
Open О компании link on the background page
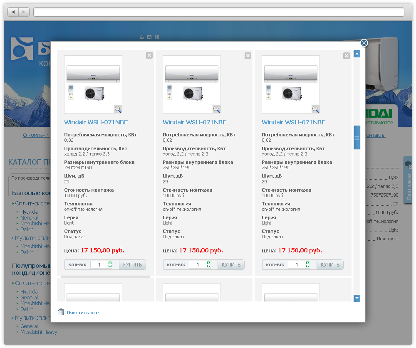(x=37, y=135)
